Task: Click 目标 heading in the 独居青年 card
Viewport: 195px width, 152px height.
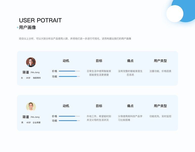Action: pos(99,61)
